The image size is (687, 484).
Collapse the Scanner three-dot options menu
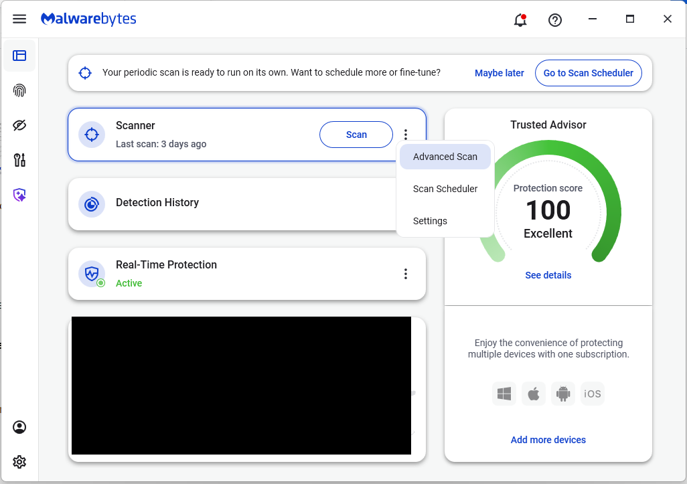(405, 135)
